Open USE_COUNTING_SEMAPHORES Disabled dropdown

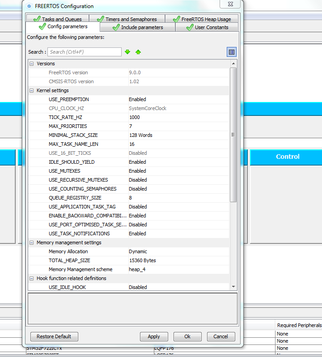(178, 189)
